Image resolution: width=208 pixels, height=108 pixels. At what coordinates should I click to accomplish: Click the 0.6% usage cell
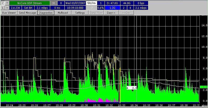click(x=101, y=8)
